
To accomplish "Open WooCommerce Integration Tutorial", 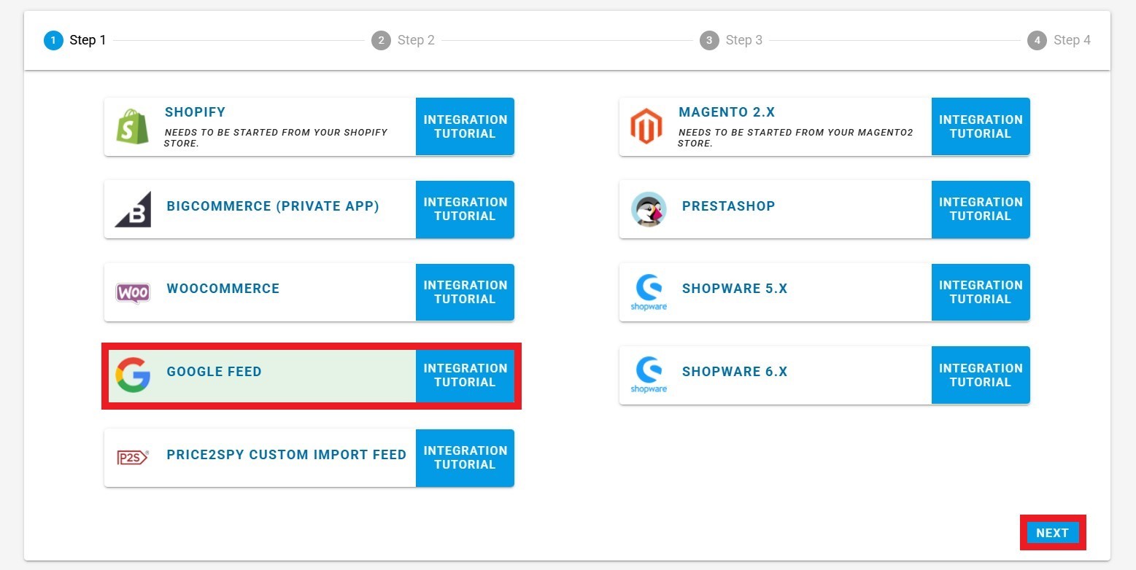I will [x=465, y=292].
